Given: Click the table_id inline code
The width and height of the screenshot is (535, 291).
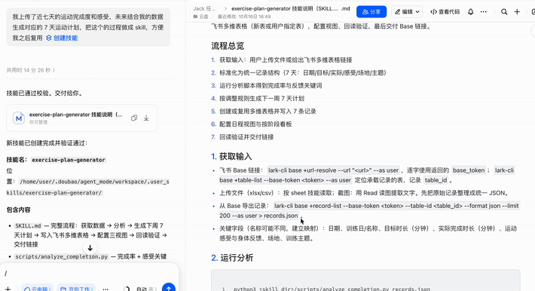Looking at the screenshot, I should click(x=436, y=180).
